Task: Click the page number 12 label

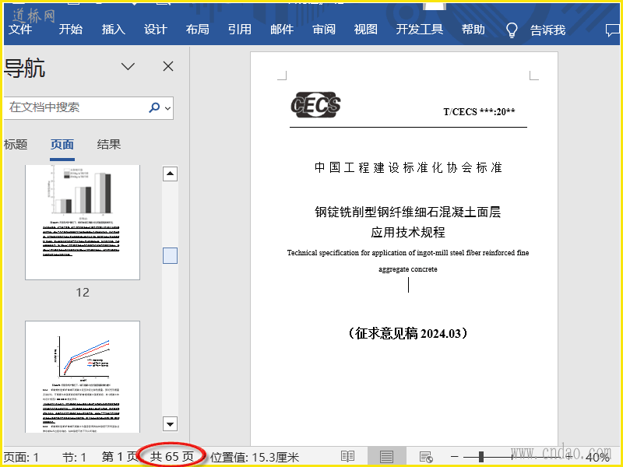Action: pos(83,293)
